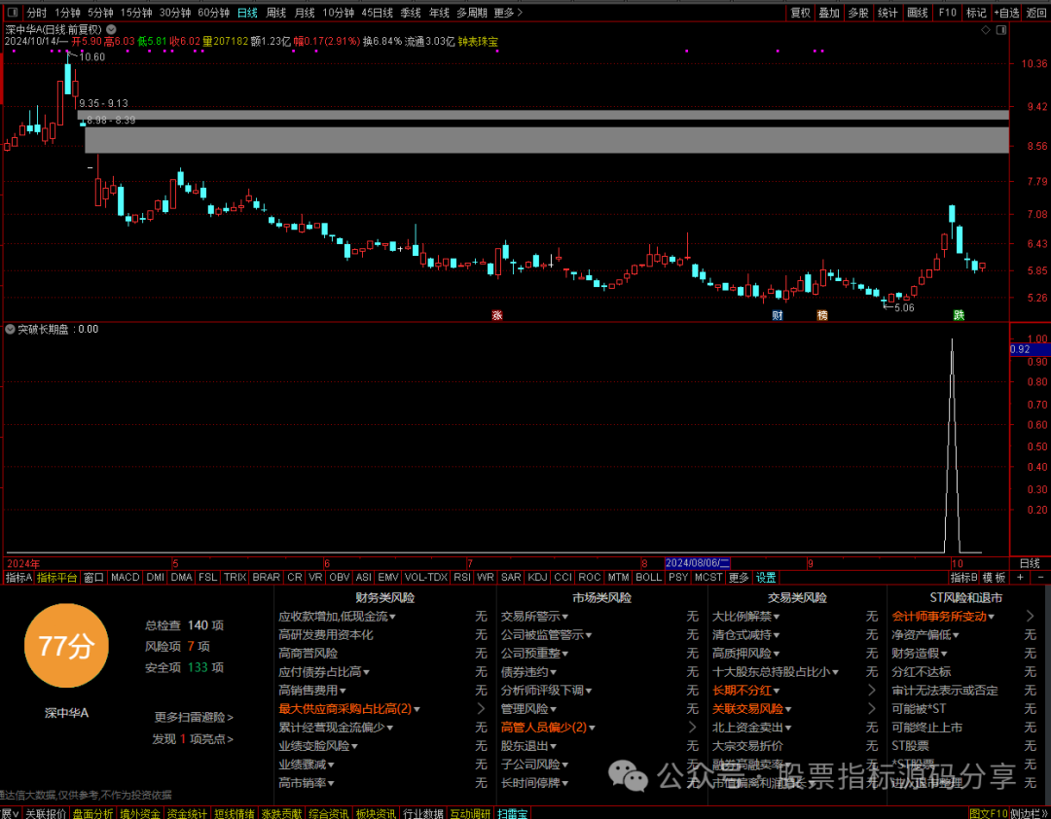This screenshot has height=819, width=1051.
Task: Open the 扫雷宝 bottom tab
Action: point(513,813)
